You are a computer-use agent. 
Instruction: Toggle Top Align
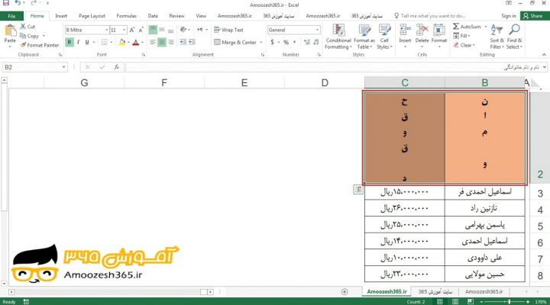(x=153, y=30)
